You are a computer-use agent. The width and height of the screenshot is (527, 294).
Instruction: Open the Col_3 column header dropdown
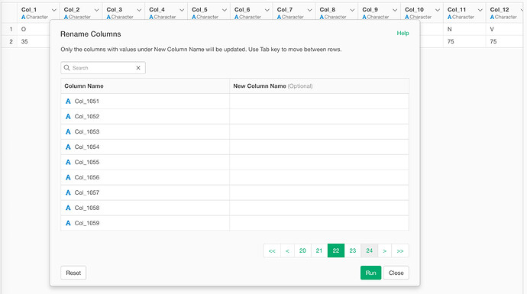pyautogui.click(x=139, y=10)
